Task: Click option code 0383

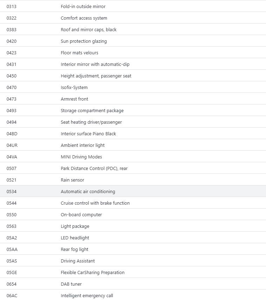Action: [12, 29]
